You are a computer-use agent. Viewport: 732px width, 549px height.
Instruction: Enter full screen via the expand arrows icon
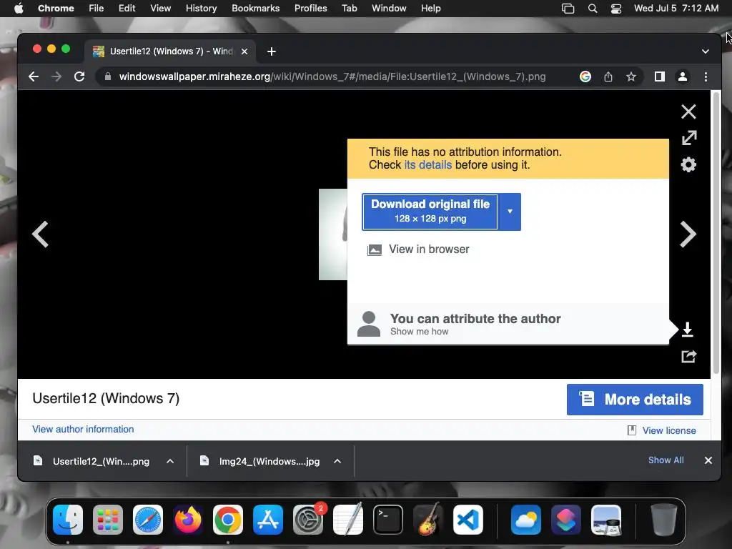pyautogui.click(x=689, y=138)
